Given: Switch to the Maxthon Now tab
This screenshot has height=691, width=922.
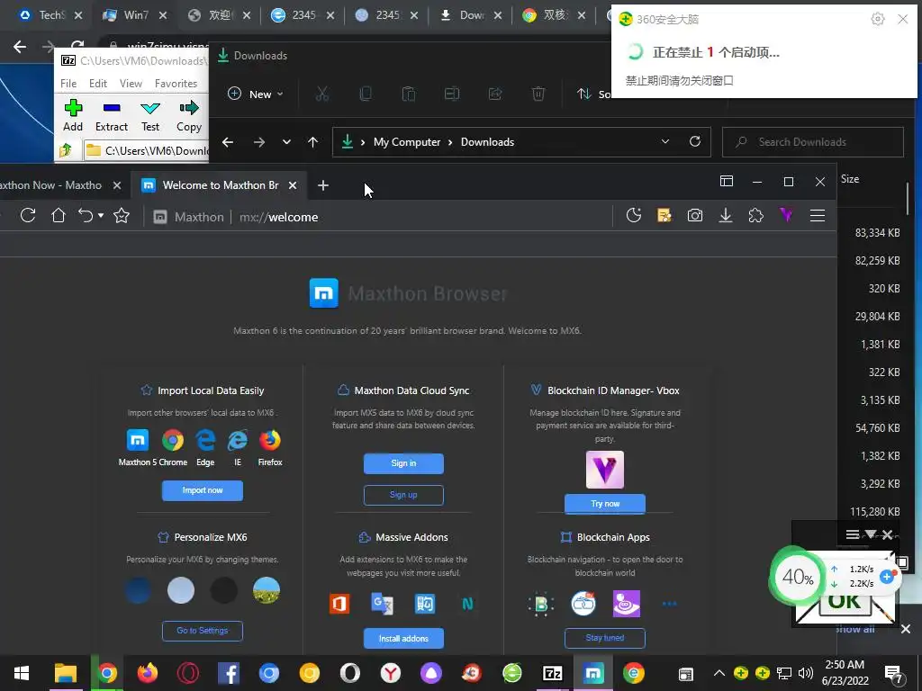Looking at the screenshot, I should point(59,185).
